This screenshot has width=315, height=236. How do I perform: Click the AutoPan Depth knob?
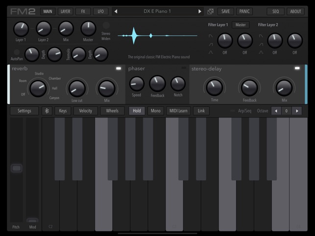pos(55,54)
